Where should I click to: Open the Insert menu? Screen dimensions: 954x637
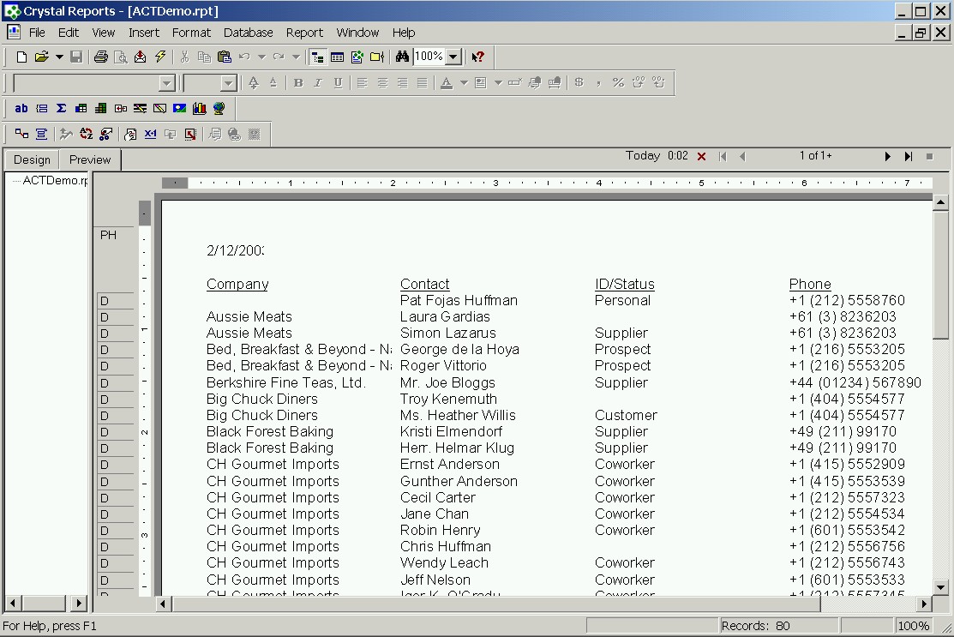[144, 33]
